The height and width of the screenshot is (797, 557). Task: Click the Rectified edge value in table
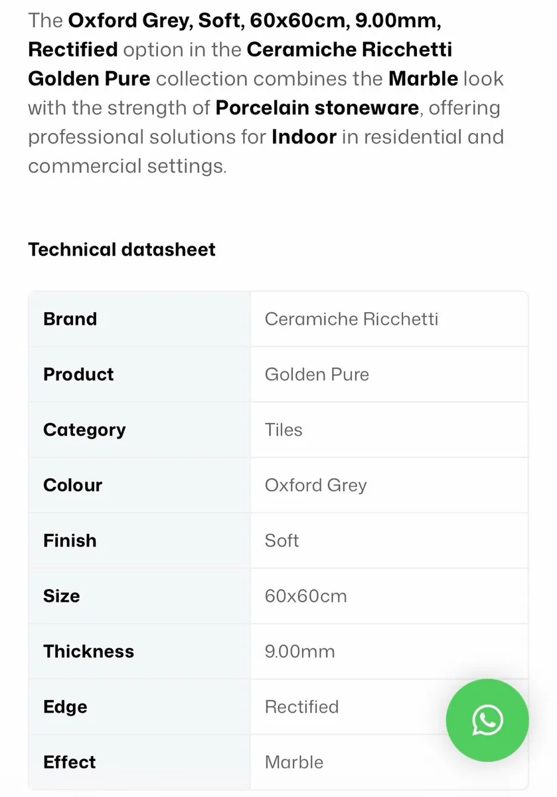pos(301,707)
